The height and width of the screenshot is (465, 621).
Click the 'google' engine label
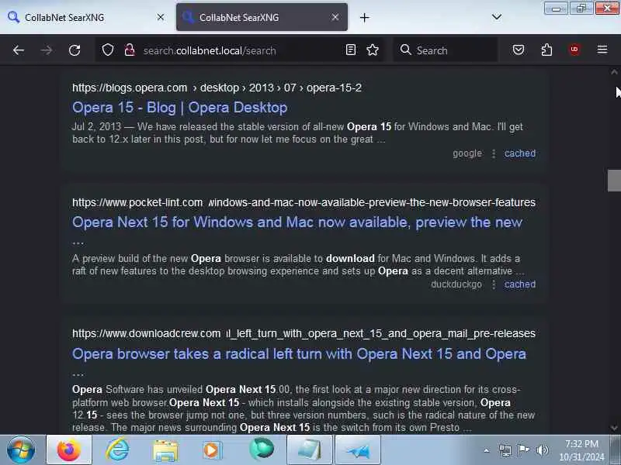click(467, 153)
